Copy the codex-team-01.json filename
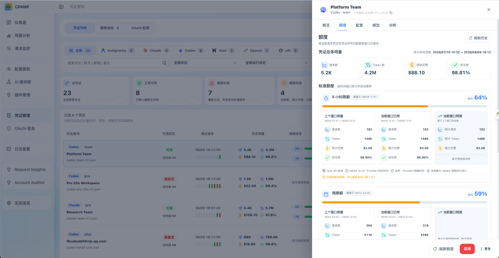499x258 pixels. click(391, 13)
